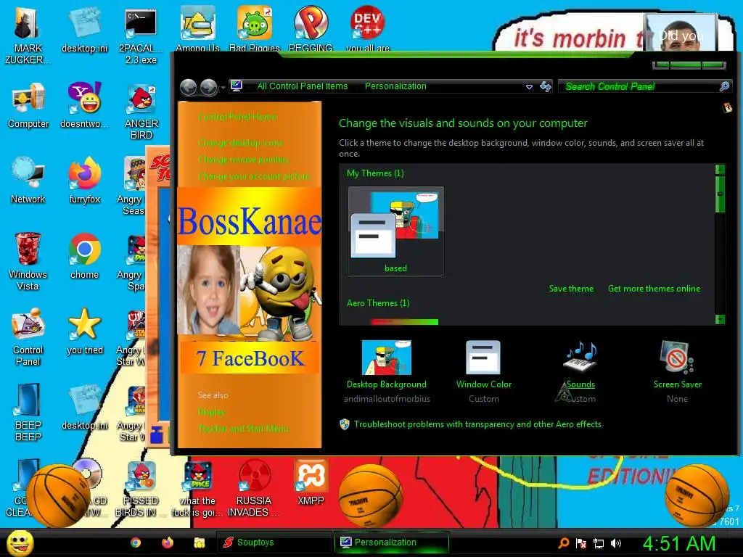Open the Network desktop icon

[28, 181]
